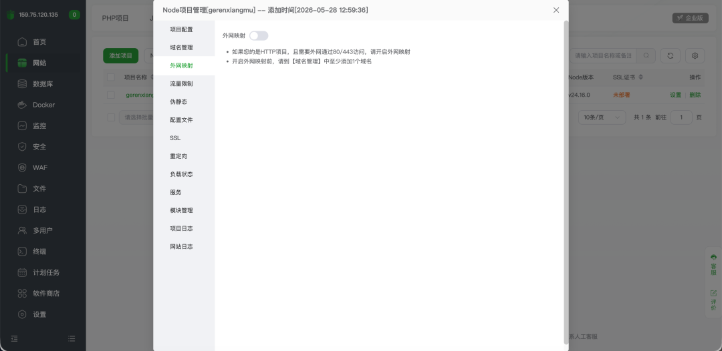Image resolution: width=722 pixels, height=351 pixels.
Task: Click the Home (首页) sidebar icon
Action: [x=22, y=42]
